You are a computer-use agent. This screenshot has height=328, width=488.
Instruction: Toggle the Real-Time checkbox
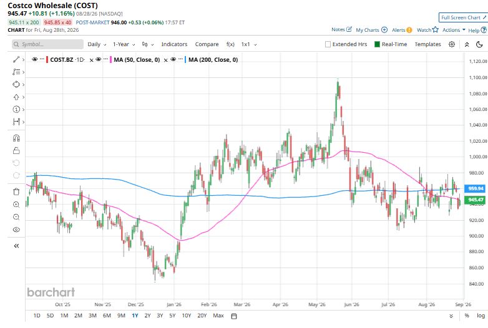[377, 44]
